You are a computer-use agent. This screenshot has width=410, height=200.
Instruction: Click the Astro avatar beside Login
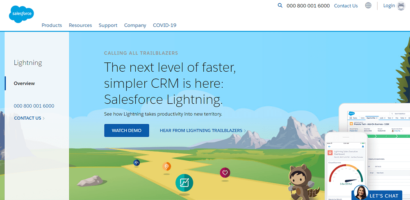[x=401, y=6]
